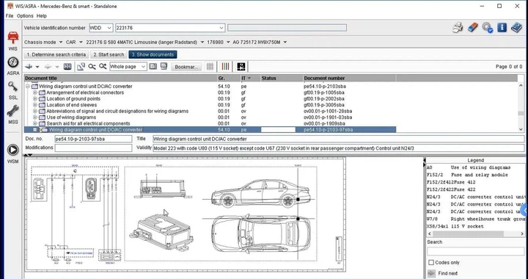Open the ASRA module in the sidebar

click(12, 65)
